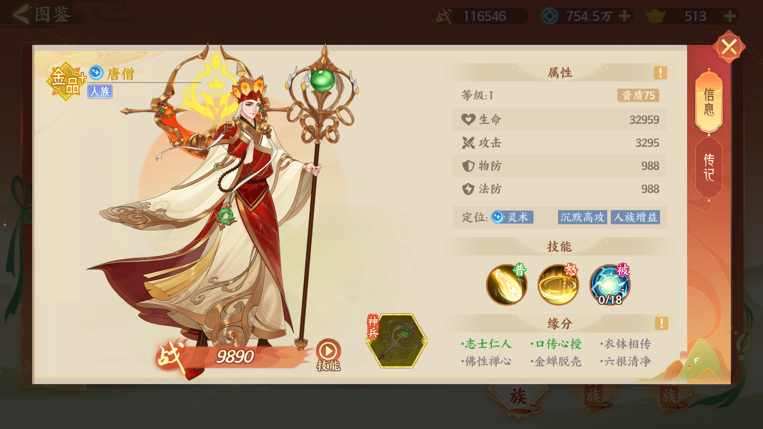
Task: Add gold ingots with the plus icon
Action: pyautogui.click(x=730, y=16)
